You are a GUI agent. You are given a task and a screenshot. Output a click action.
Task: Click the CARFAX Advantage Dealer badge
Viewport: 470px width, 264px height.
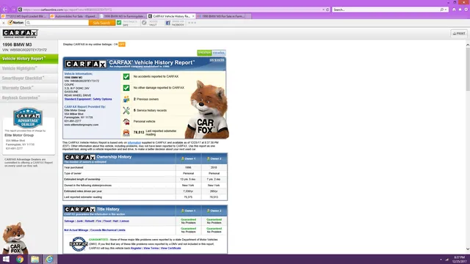[x=28, y=118]
